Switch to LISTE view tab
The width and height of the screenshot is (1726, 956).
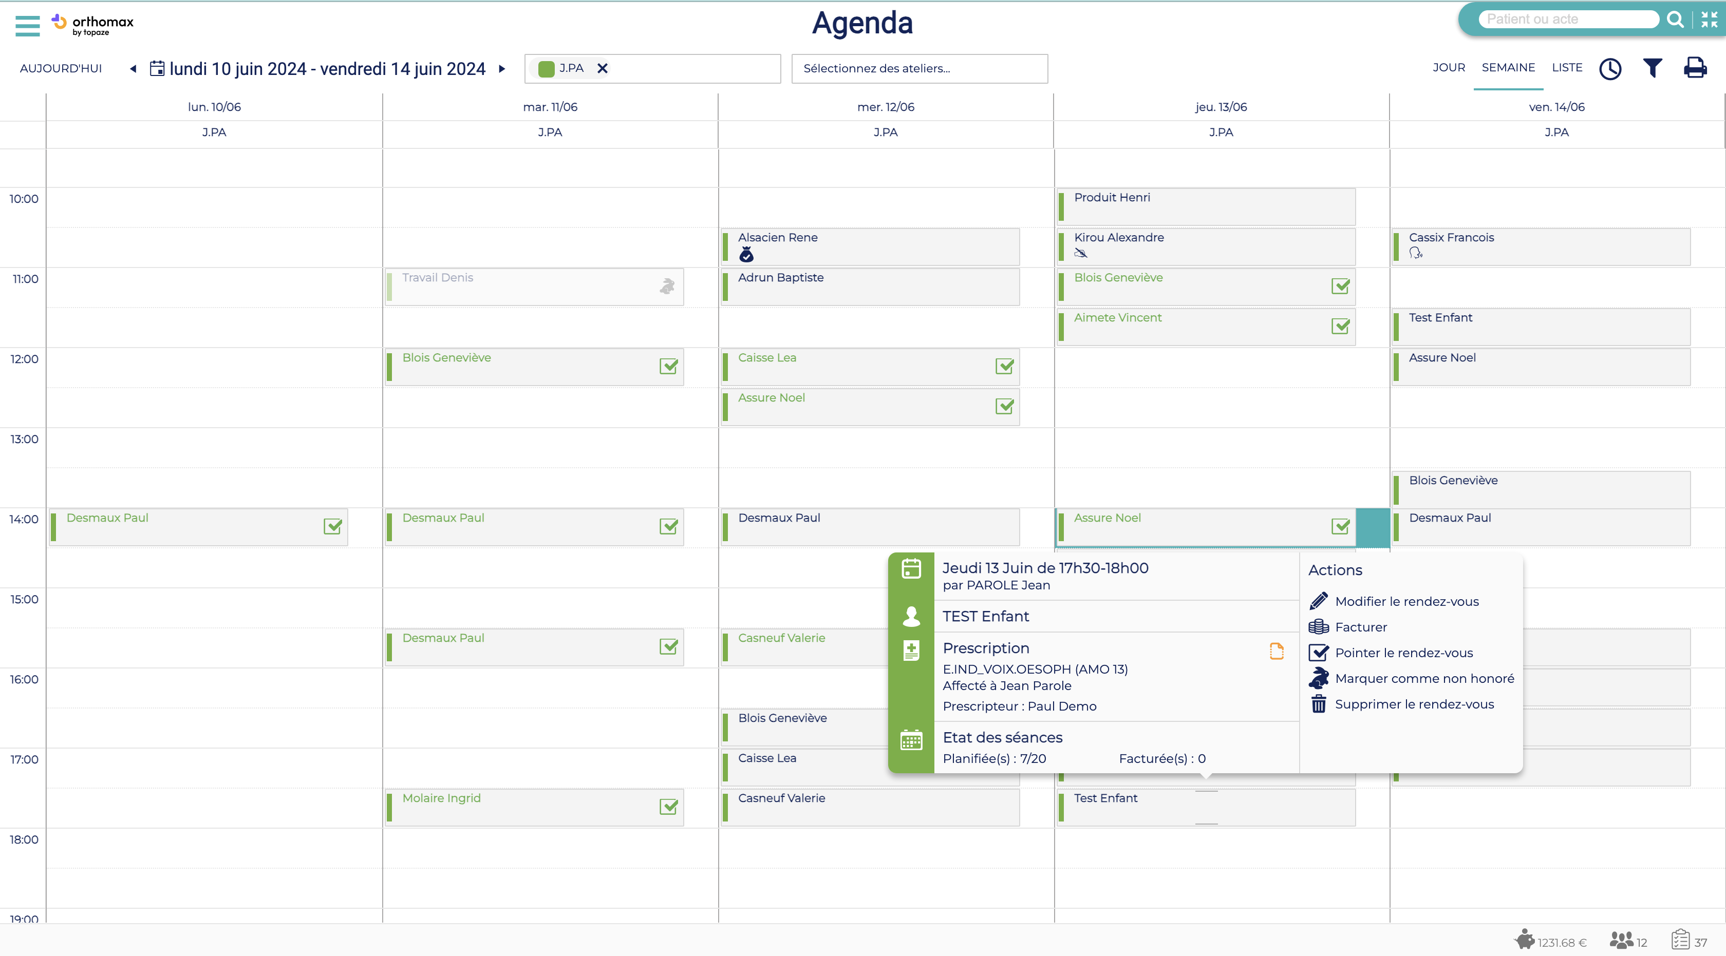tap(1567, 68)
